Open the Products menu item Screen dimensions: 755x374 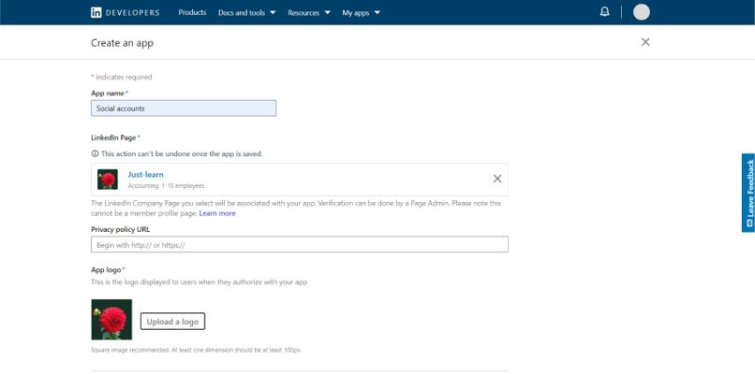(x=192, y=13)
